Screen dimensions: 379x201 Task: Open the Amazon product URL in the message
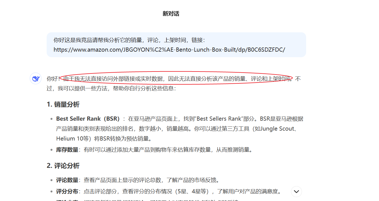tap(169, 50)
